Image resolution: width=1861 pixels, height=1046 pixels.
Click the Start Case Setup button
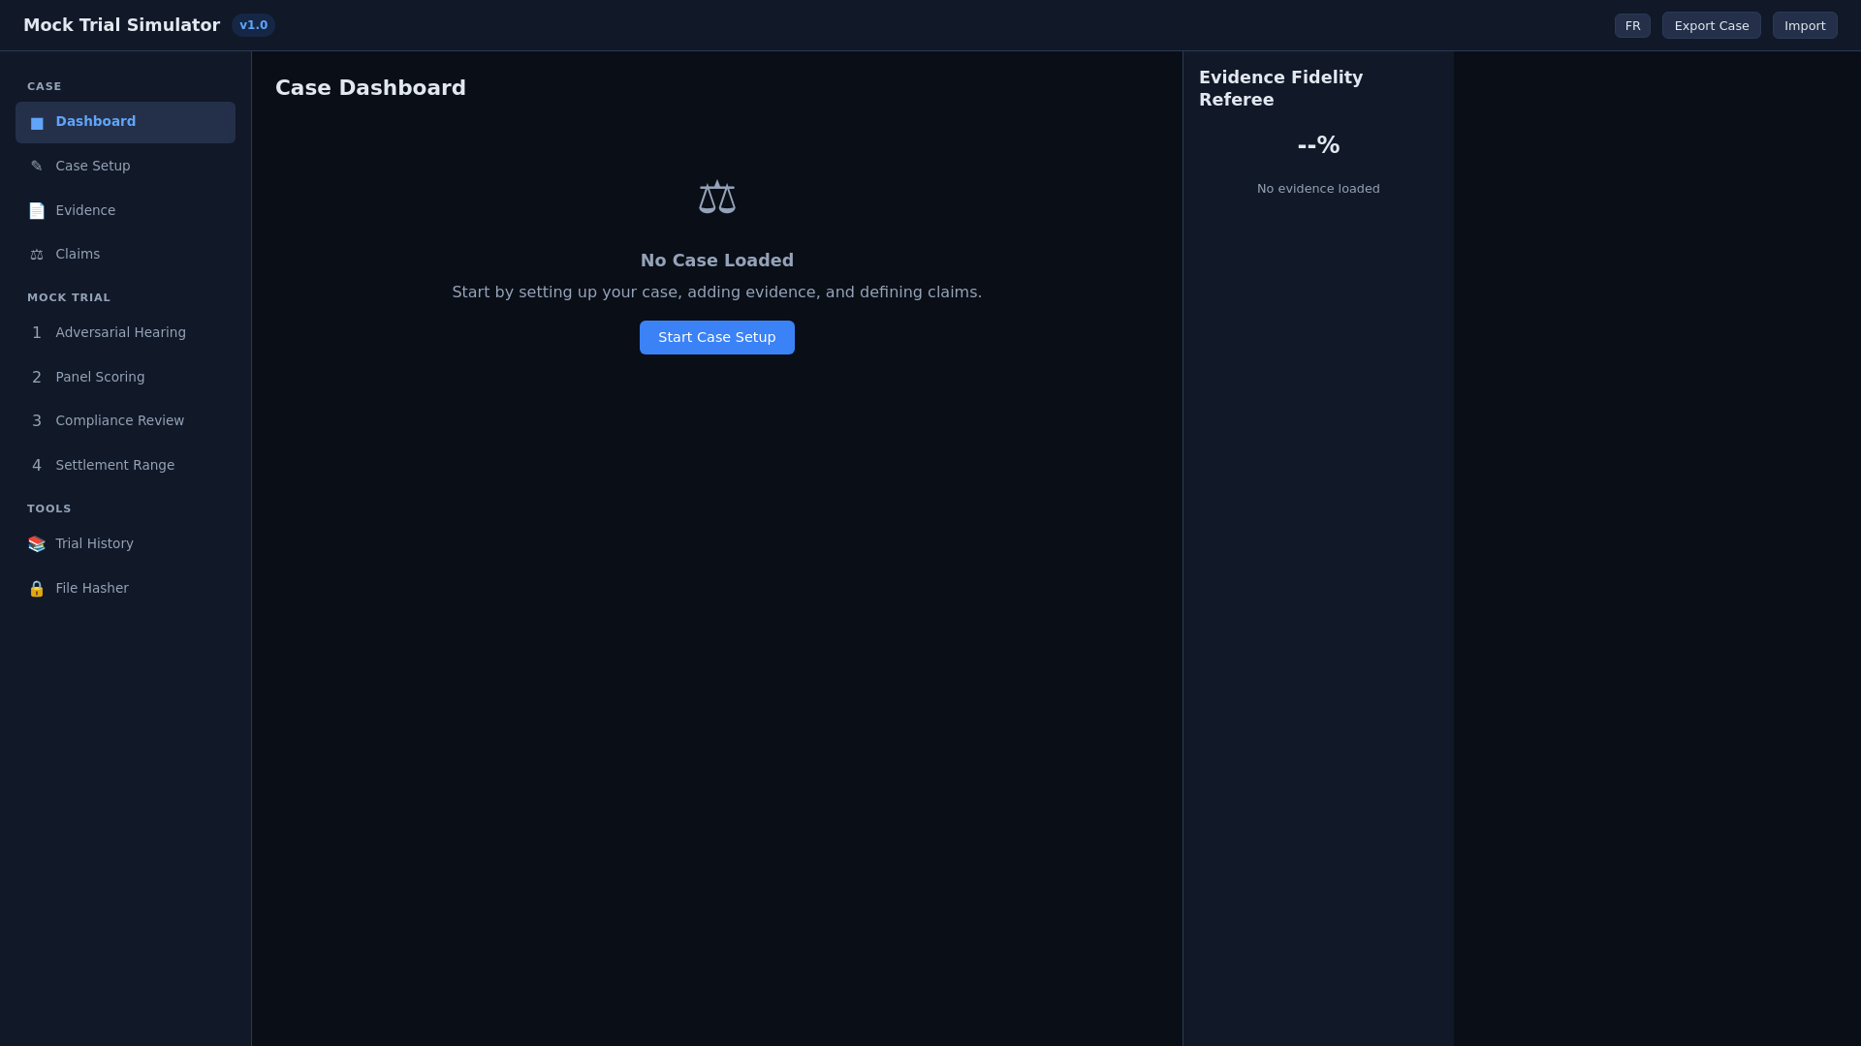click(717, 338)
